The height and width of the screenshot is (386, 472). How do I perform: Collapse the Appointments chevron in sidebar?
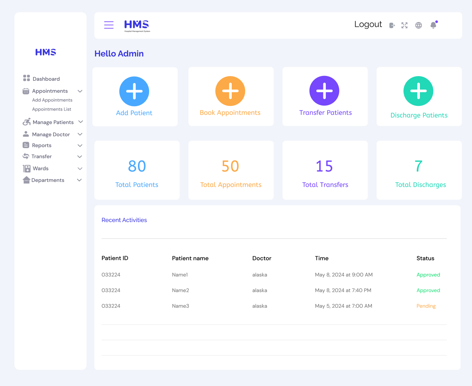[80, 91]
